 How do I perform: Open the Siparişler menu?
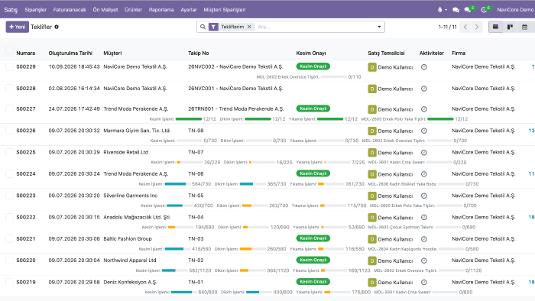35,9
